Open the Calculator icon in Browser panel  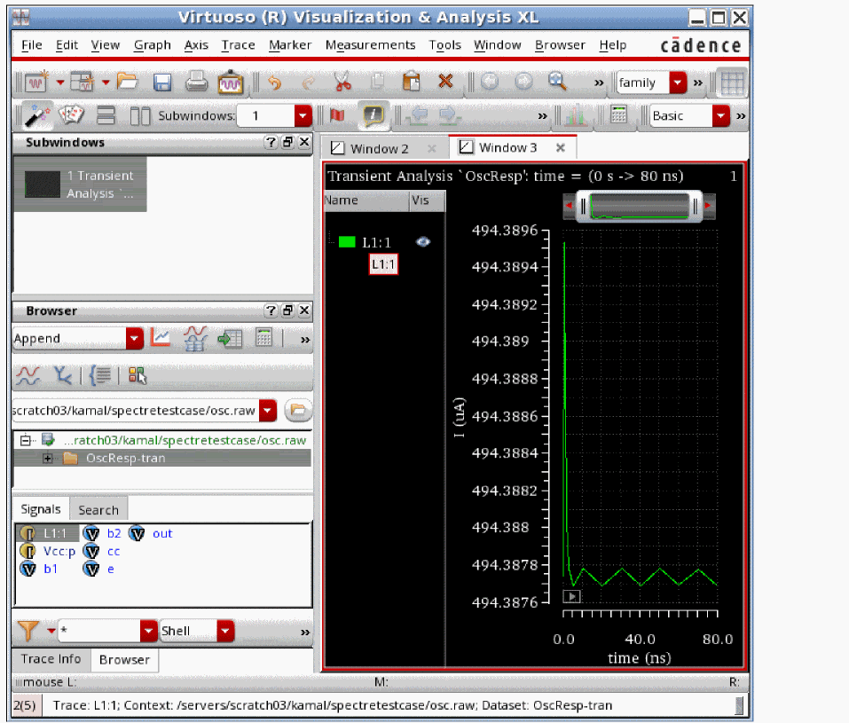point(263,338)
